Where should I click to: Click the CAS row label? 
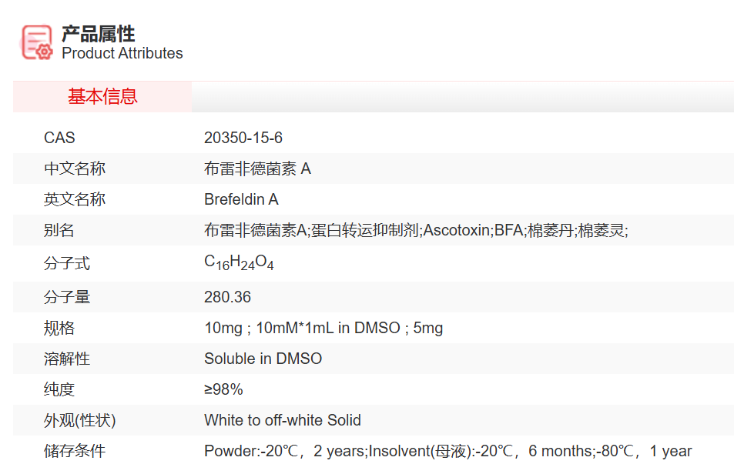pos(59,138)
